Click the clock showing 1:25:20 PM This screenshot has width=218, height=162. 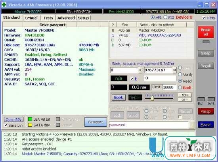point(206,12)
